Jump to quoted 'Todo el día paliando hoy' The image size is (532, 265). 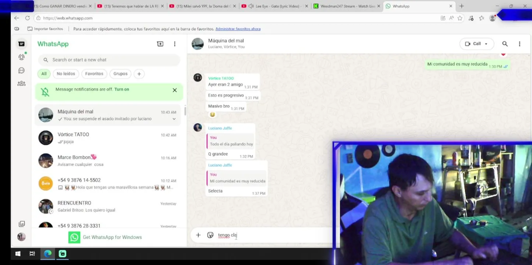[230, 141]
